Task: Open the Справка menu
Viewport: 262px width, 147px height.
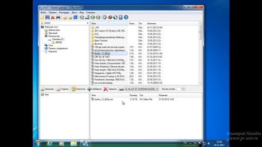Action: (x=90, y=13)
